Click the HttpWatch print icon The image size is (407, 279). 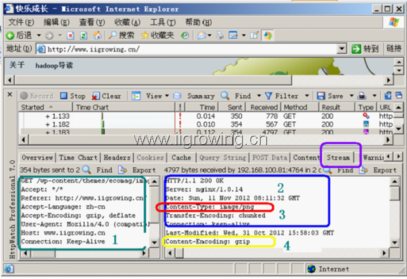click(362, 96)
